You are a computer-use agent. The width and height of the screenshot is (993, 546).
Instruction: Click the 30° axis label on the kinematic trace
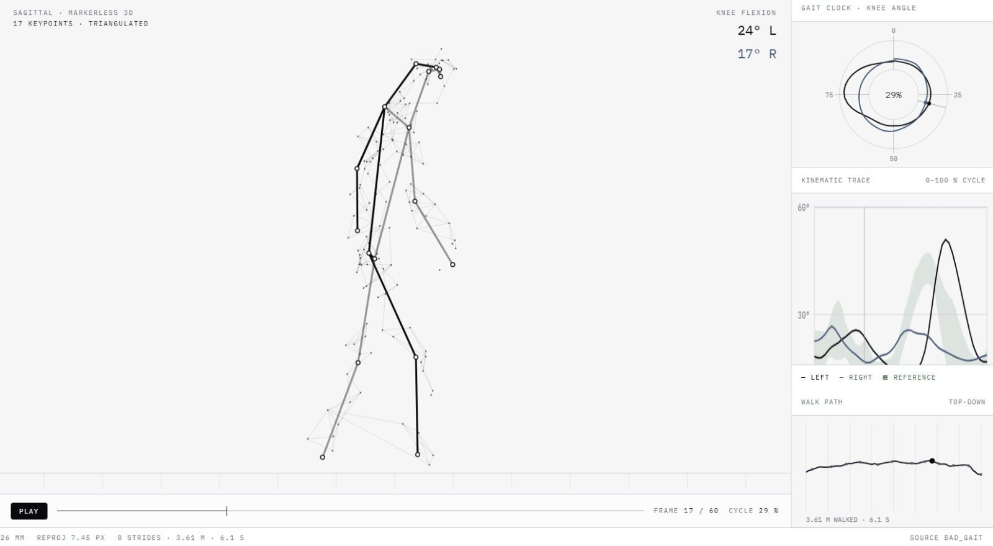point(804,315)
